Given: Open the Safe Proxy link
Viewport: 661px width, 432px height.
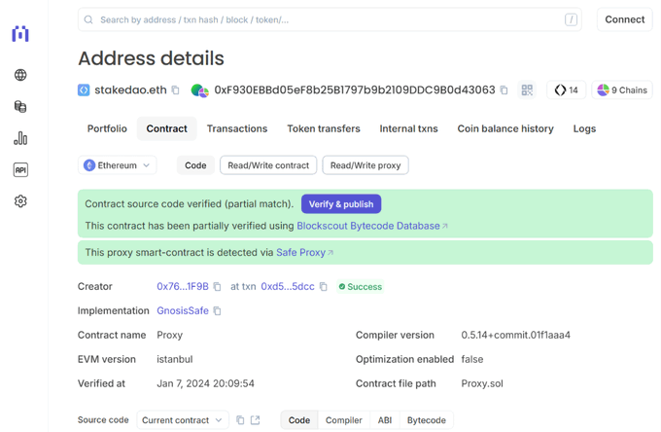Looking at the screenshot, I should click(304, 253).
